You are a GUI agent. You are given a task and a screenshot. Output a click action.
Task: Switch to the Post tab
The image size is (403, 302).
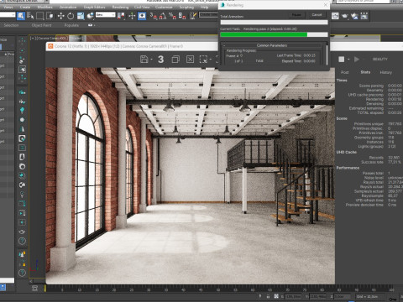tap(344, 72)
